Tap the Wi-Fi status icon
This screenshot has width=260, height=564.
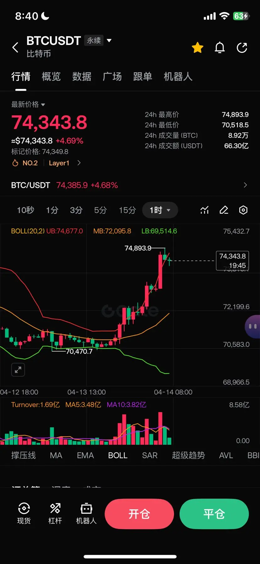coord(224,16)
